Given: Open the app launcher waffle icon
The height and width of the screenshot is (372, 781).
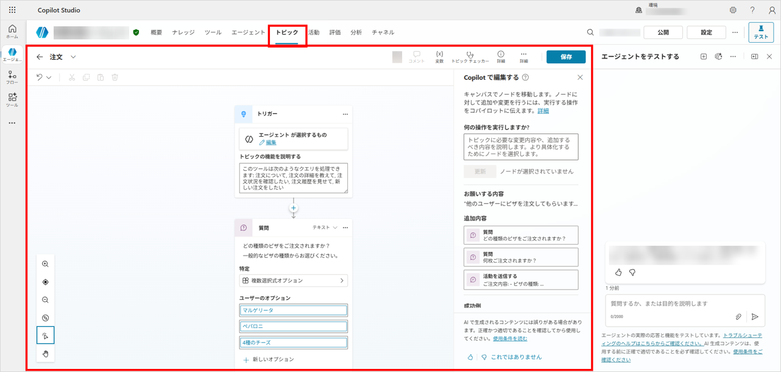Looking at the screenshot, I should click(x=12, y=10).
